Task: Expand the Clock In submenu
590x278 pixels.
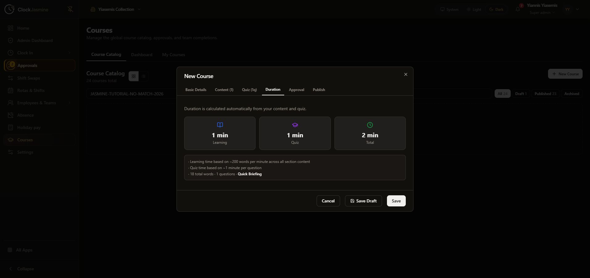Action: (x=69, y=53)
